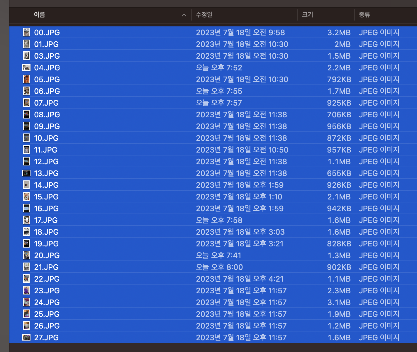Click the thumbnail icon of 15.JPG
Image resolution: width=417 pixels, height=352 pixels.
click(26, 197)
